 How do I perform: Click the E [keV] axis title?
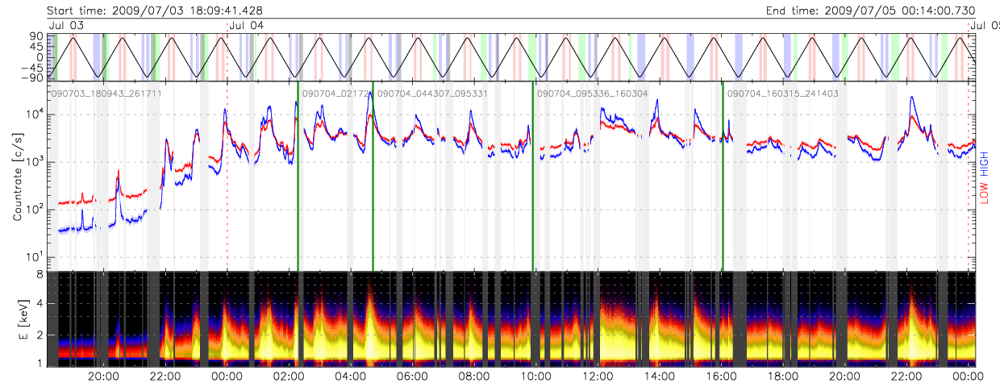coord(17,319)
